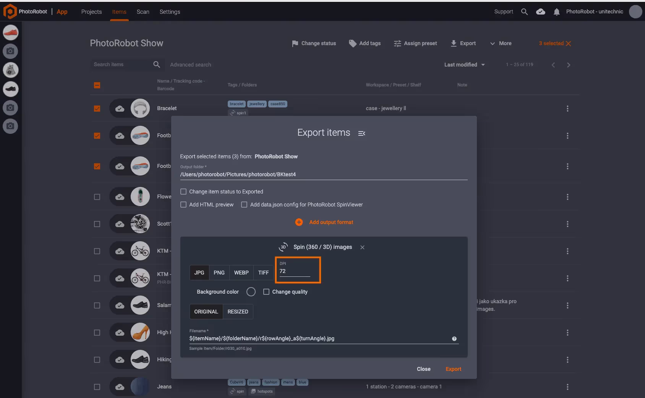Enable Change item status to Exported

[183, 192]
